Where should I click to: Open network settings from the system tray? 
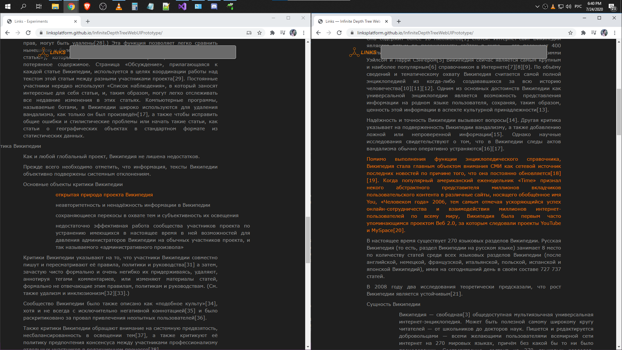561,6
